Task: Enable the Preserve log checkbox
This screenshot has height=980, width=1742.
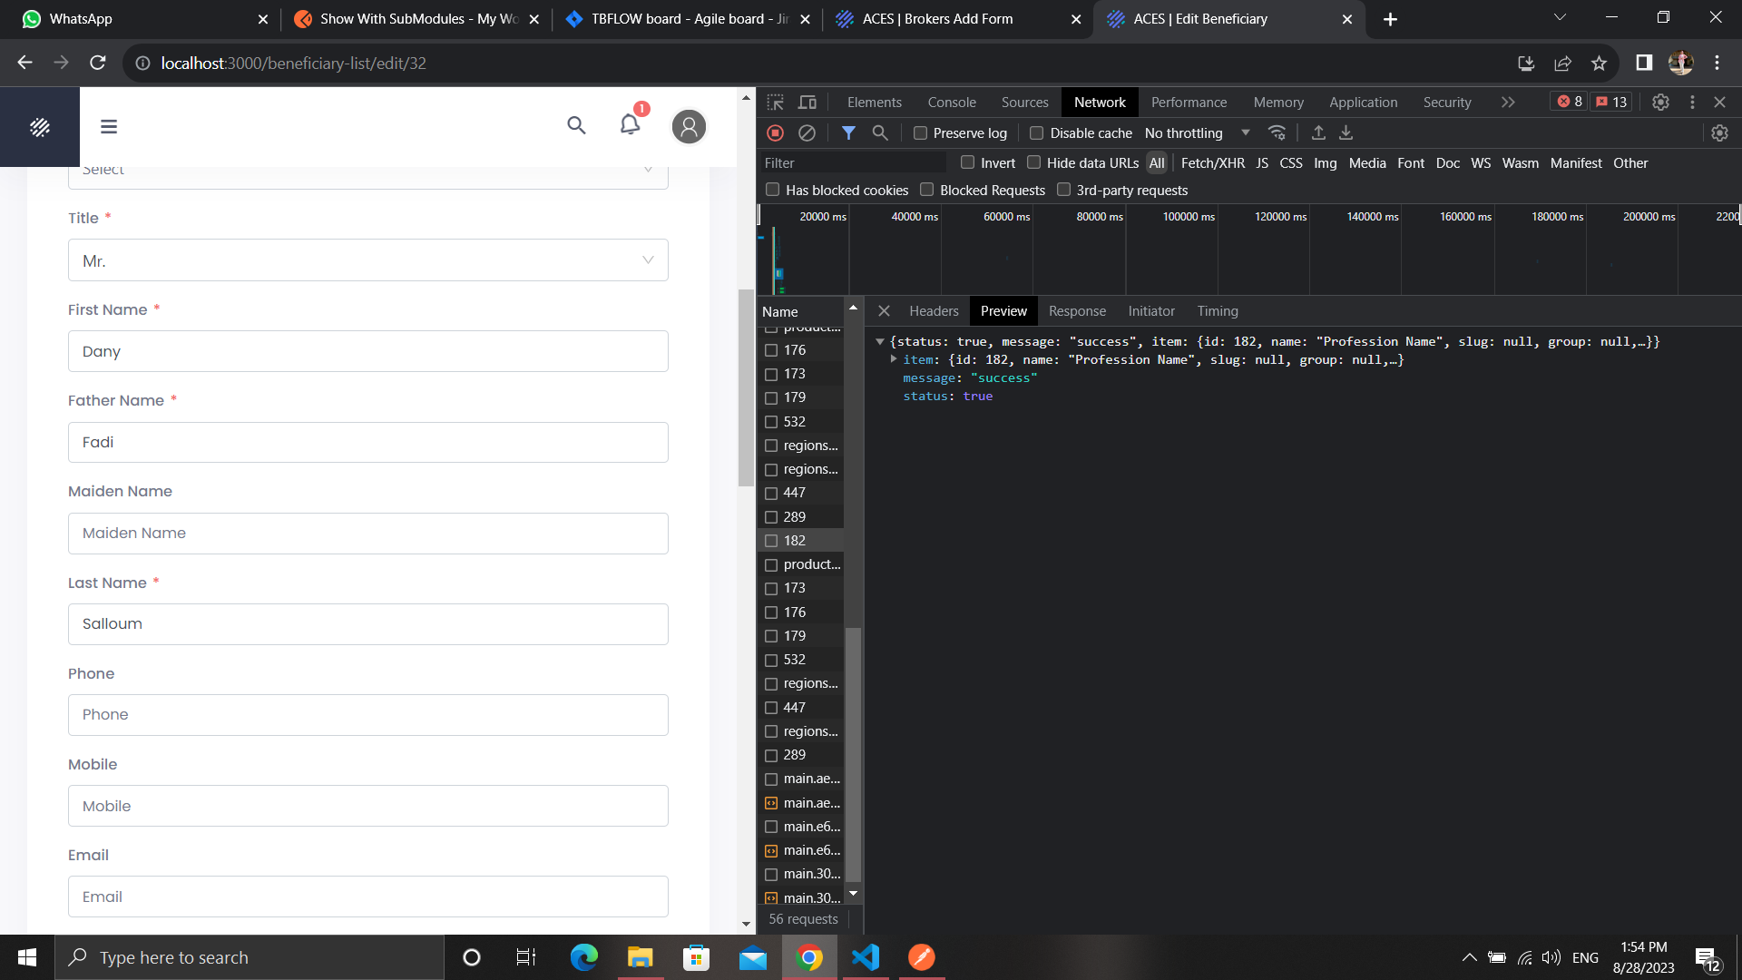Action: pos(920,133)
